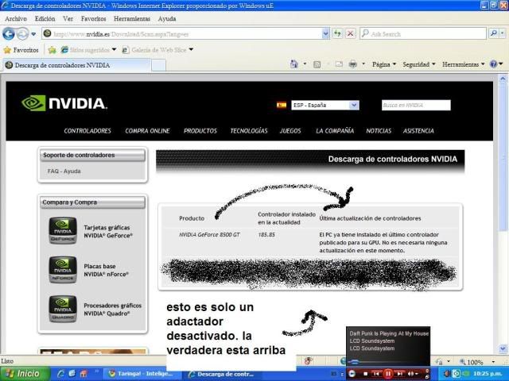Click the magnifier search button

click(x=494, y=33)
